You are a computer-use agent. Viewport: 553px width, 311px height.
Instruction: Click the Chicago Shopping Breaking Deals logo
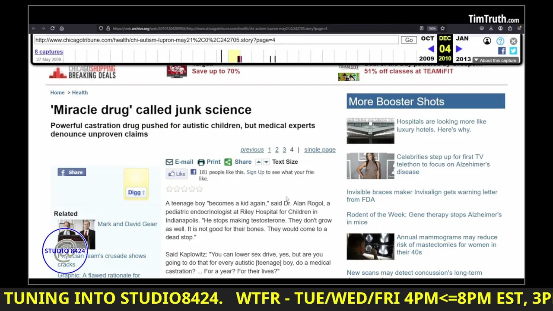(x=83, y=72)
